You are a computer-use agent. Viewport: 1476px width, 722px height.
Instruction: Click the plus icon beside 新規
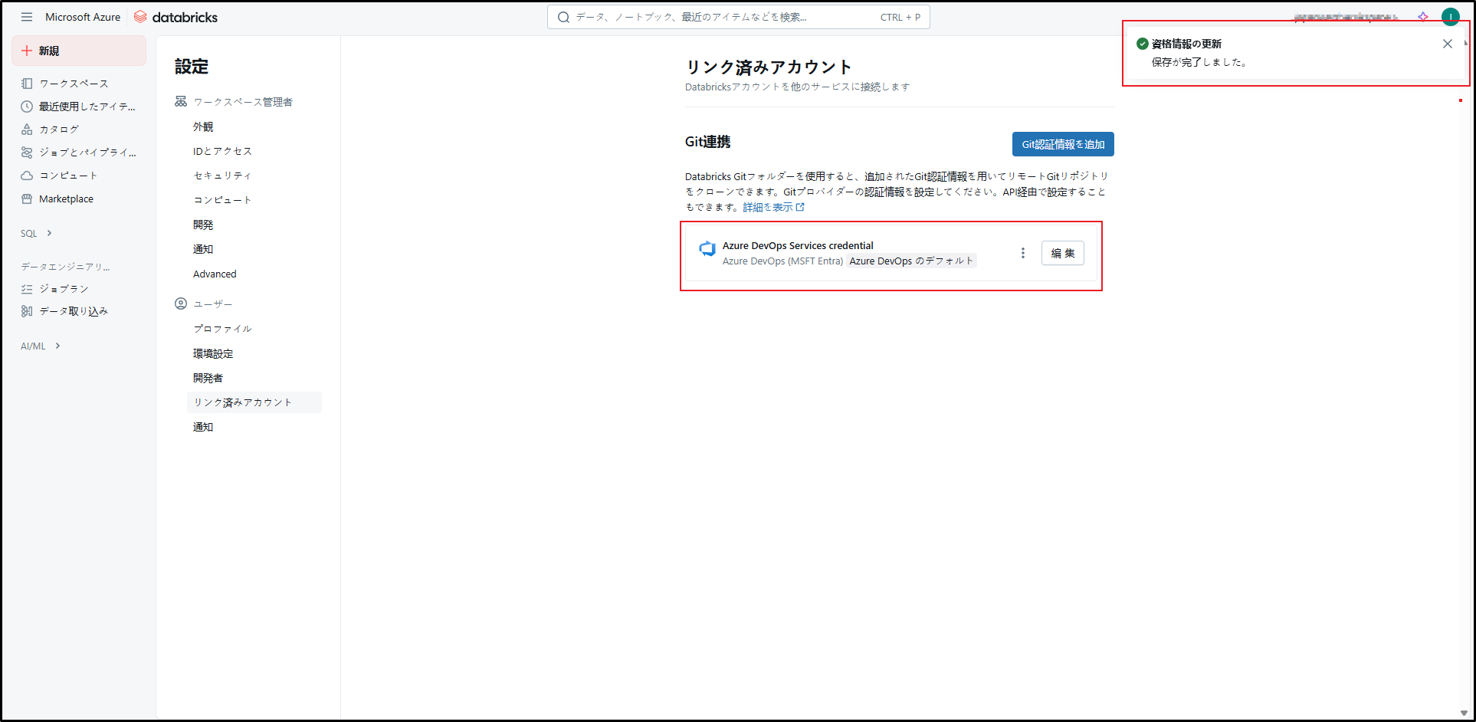[x=27, y=51]
